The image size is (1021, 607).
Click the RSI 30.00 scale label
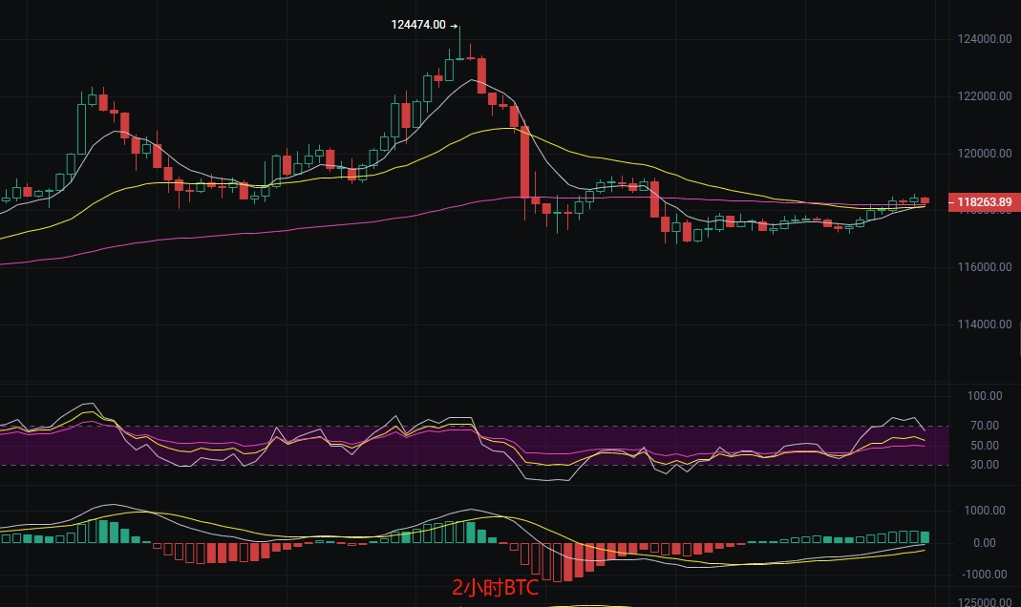985,465
